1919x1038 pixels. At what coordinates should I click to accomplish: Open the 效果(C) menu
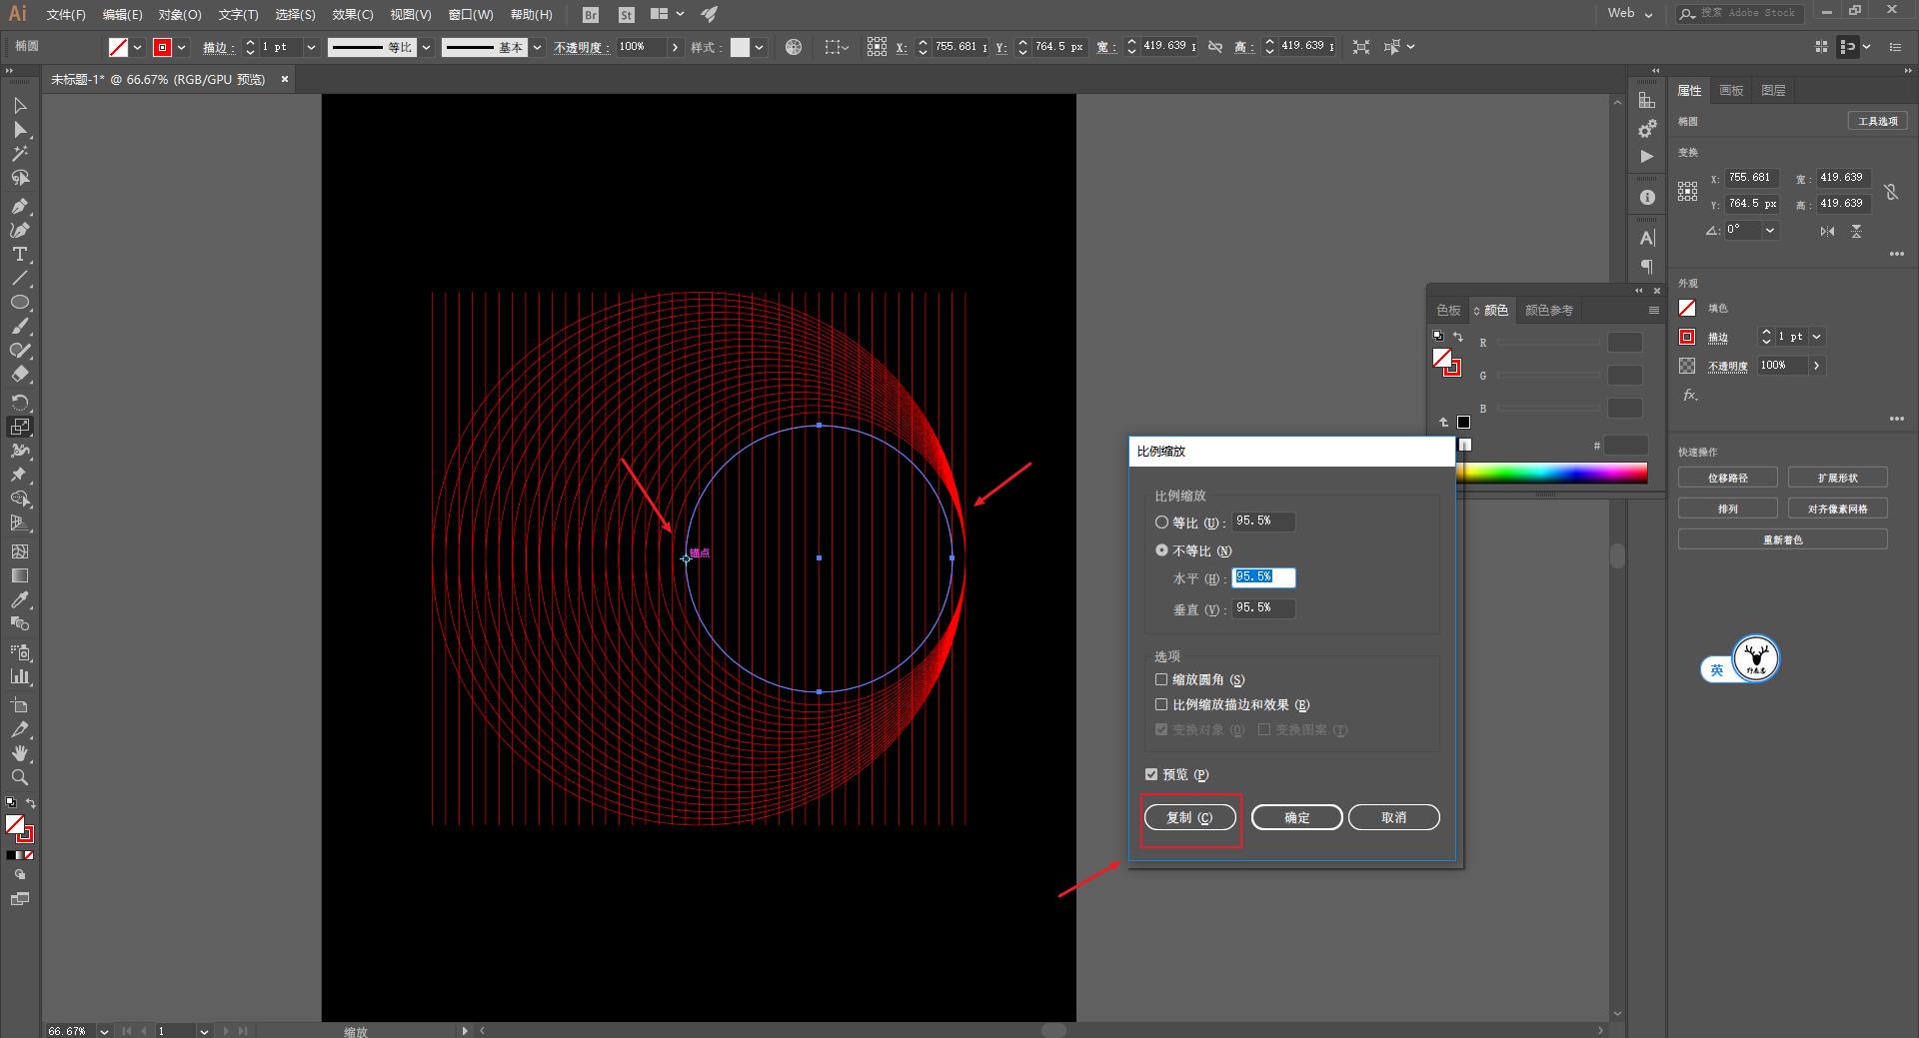pos(352,14)
